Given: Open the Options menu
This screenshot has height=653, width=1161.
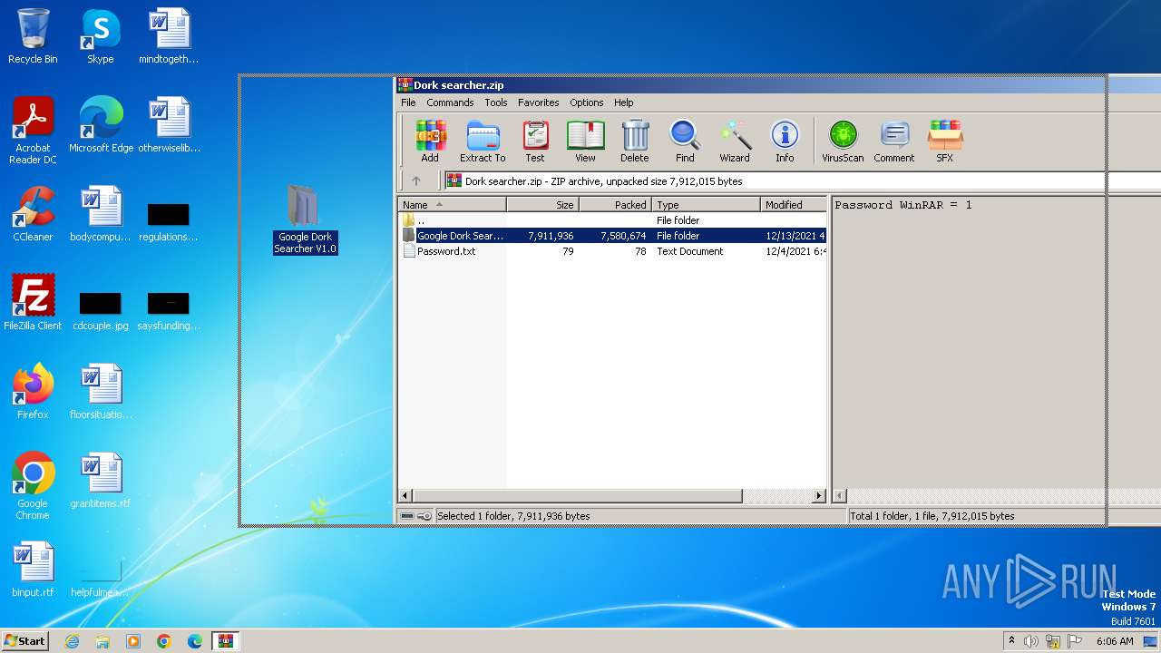Looking at the screenshot, I should pos(587,102).
